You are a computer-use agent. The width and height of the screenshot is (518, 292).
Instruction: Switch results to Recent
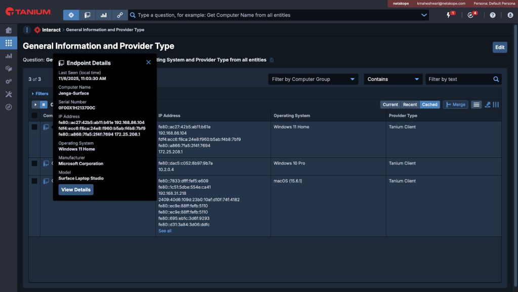pos(410,105)
